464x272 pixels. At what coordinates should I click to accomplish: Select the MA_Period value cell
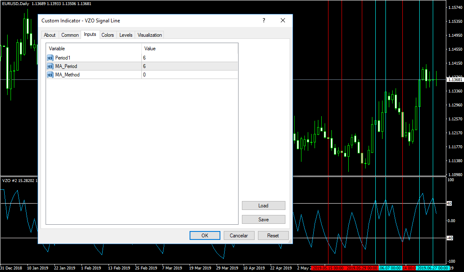190,66
